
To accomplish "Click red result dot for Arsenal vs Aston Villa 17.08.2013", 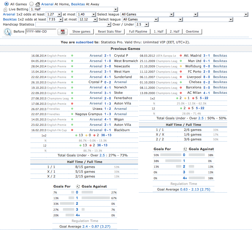I will (x=72, y=104).
